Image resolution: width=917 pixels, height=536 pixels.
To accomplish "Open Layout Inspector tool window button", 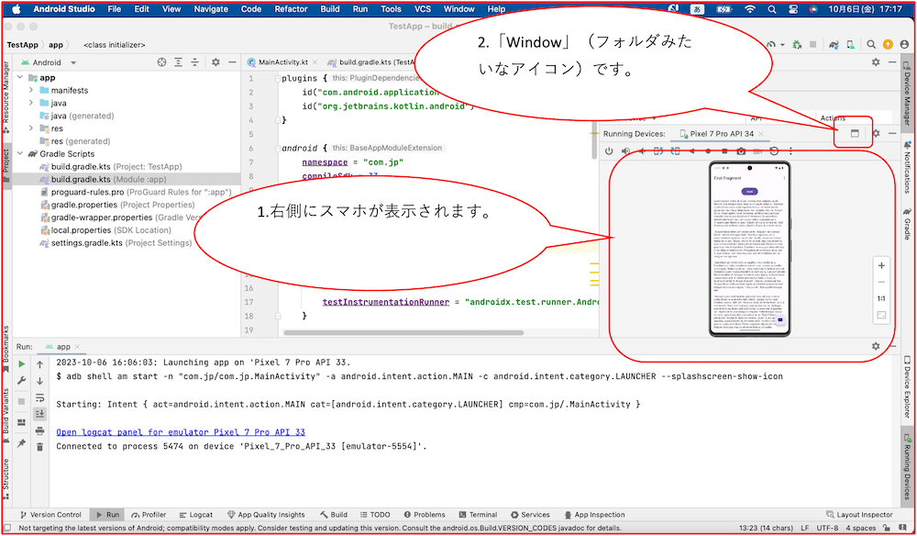I will coord(860,515).
